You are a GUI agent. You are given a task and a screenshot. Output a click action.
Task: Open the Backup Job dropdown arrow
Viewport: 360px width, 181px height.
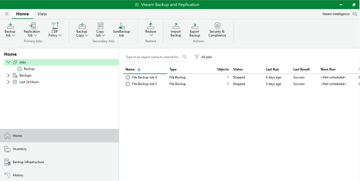click(13, 36)
